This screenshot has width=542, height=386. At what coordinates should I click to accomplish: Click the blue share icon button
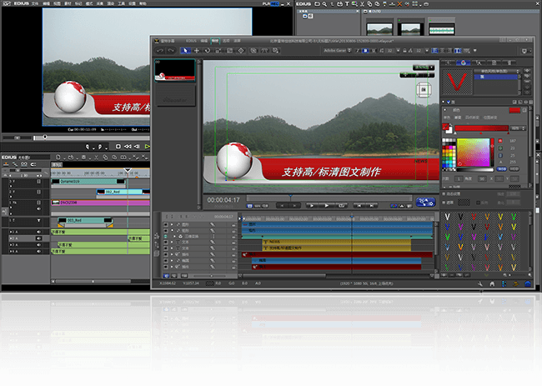[x=425, y=201]
